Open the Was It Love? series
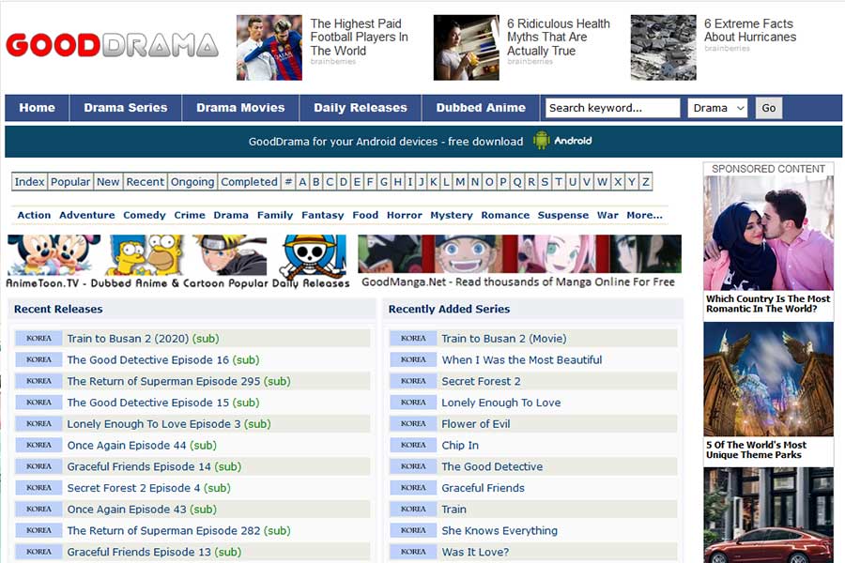Image resolution: width=845 pixels, height=563 pixels. [x=475, y=552]
